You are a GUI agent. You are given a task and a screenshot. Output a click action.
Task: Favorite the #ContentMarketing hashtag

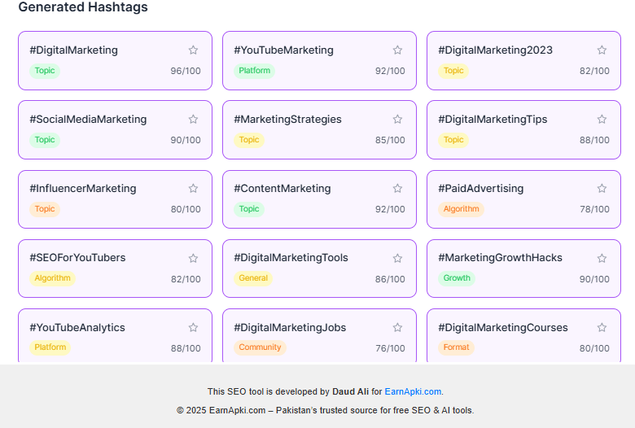[397, 189]
